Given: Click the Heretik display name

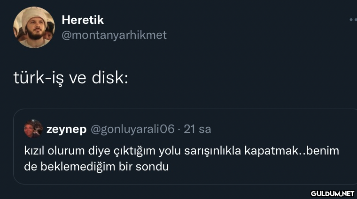Looking at the screenshot, I should click(83, 20).
